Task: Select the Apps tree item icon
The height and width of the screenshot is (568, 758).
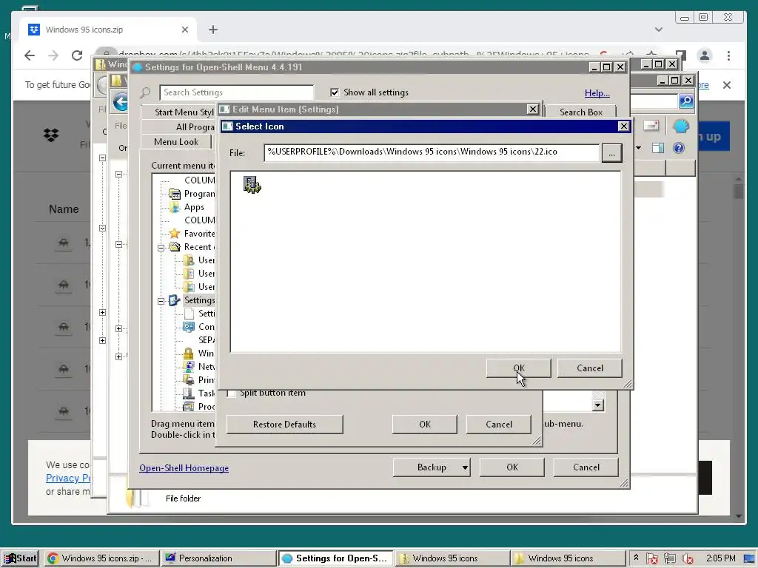Action: click(x=175, y=207)
